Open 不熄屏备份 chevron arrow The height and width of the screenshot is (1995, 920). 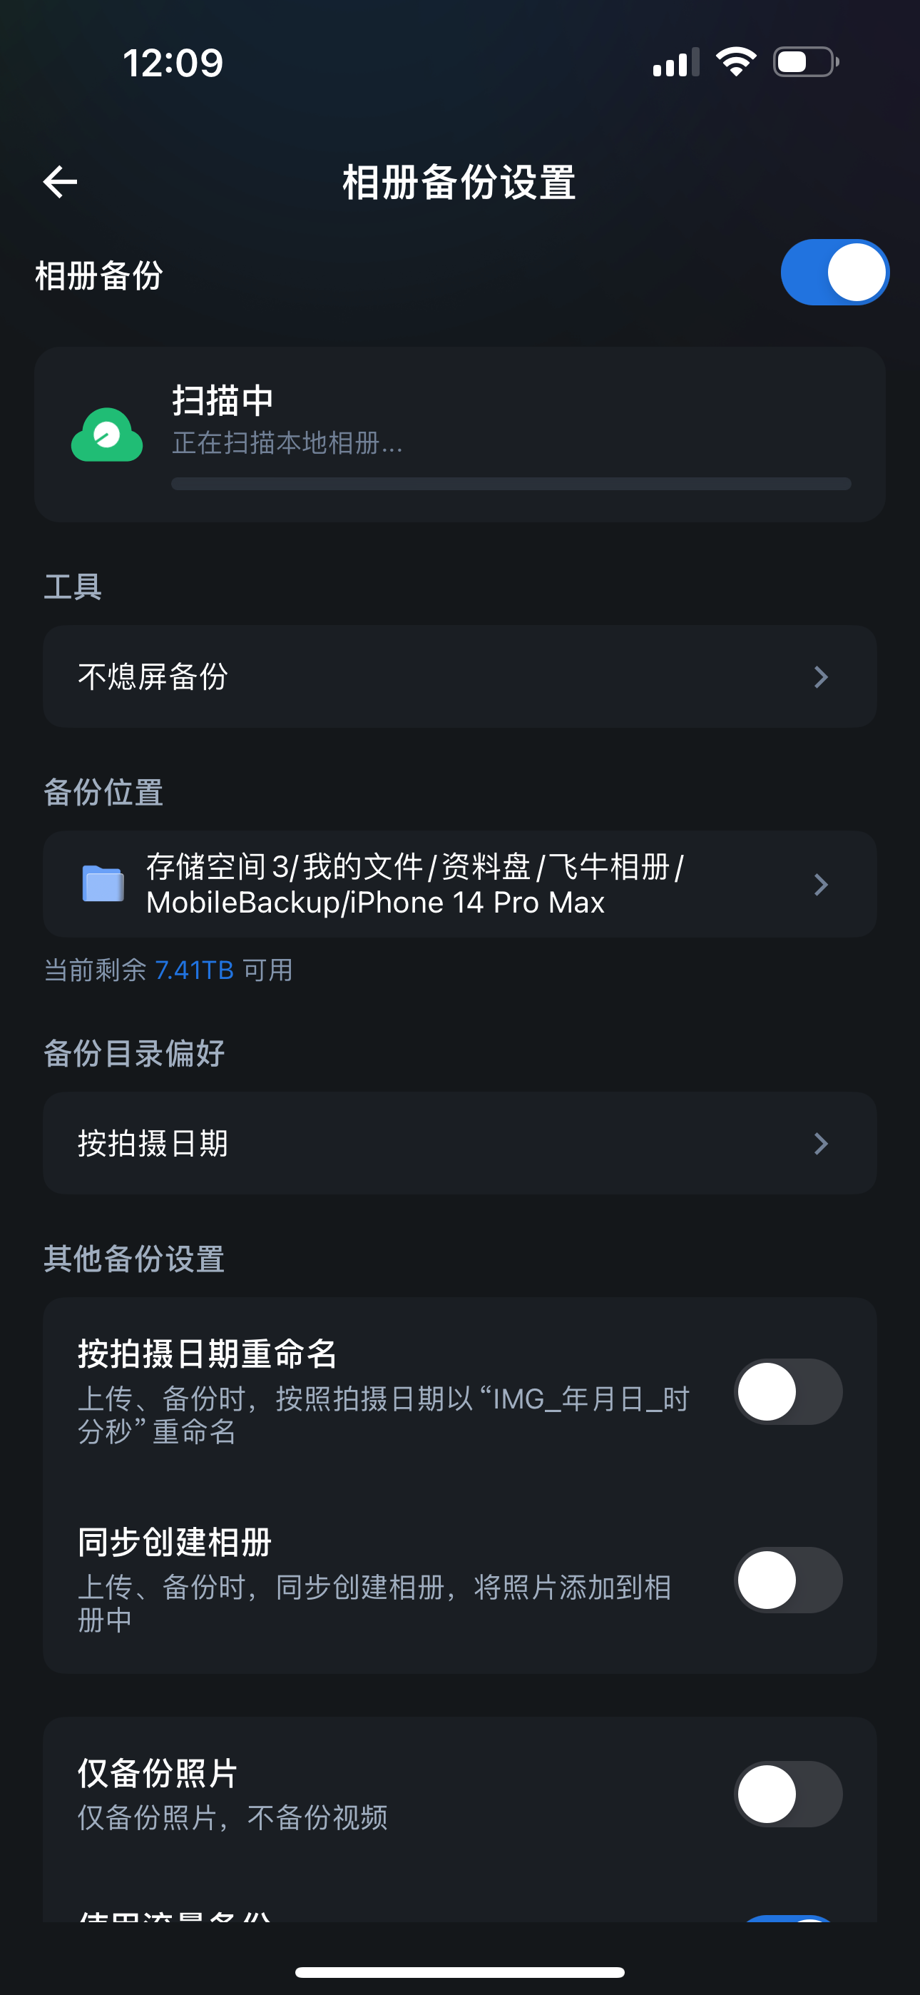pos(821,677)
